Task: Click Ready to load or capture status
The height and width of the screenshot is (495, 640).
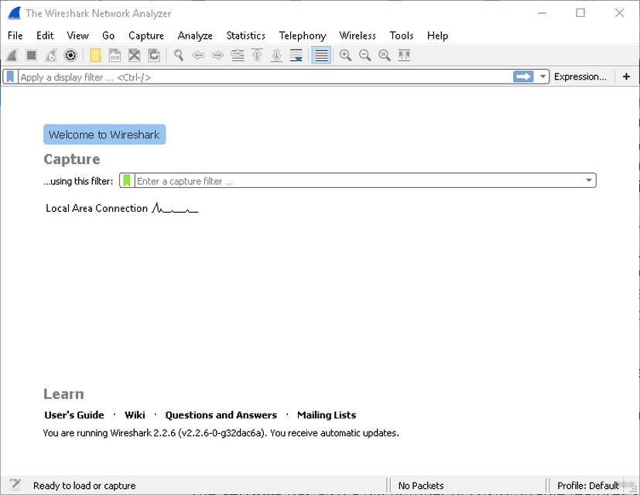Action: 84,486
